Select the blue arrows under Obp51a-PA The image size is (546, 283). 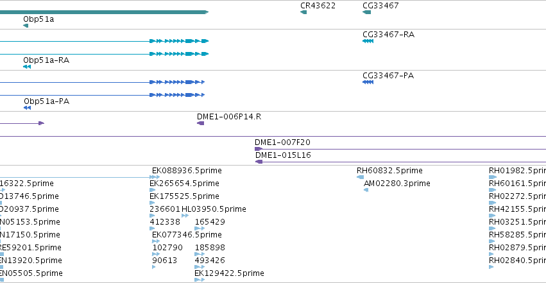(27, 108)
